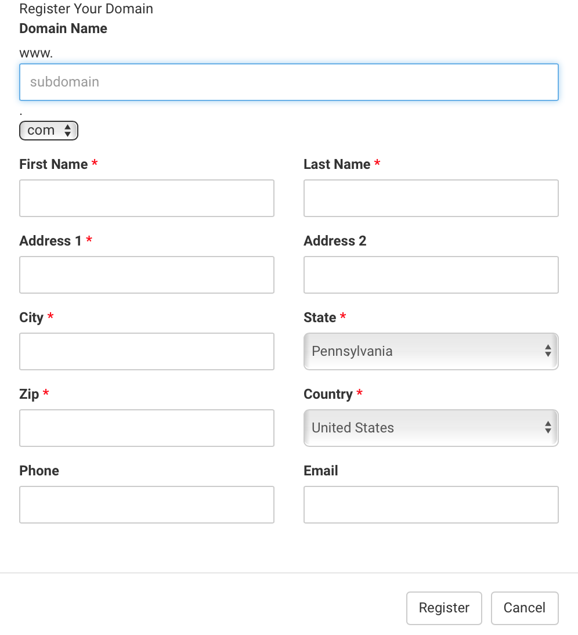Select the Address 2 input box
This screenshot has height=635, width=578.
point(431,275)
